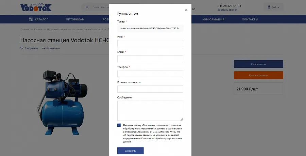Click the textarea resize handle corner

click(182, 119)
